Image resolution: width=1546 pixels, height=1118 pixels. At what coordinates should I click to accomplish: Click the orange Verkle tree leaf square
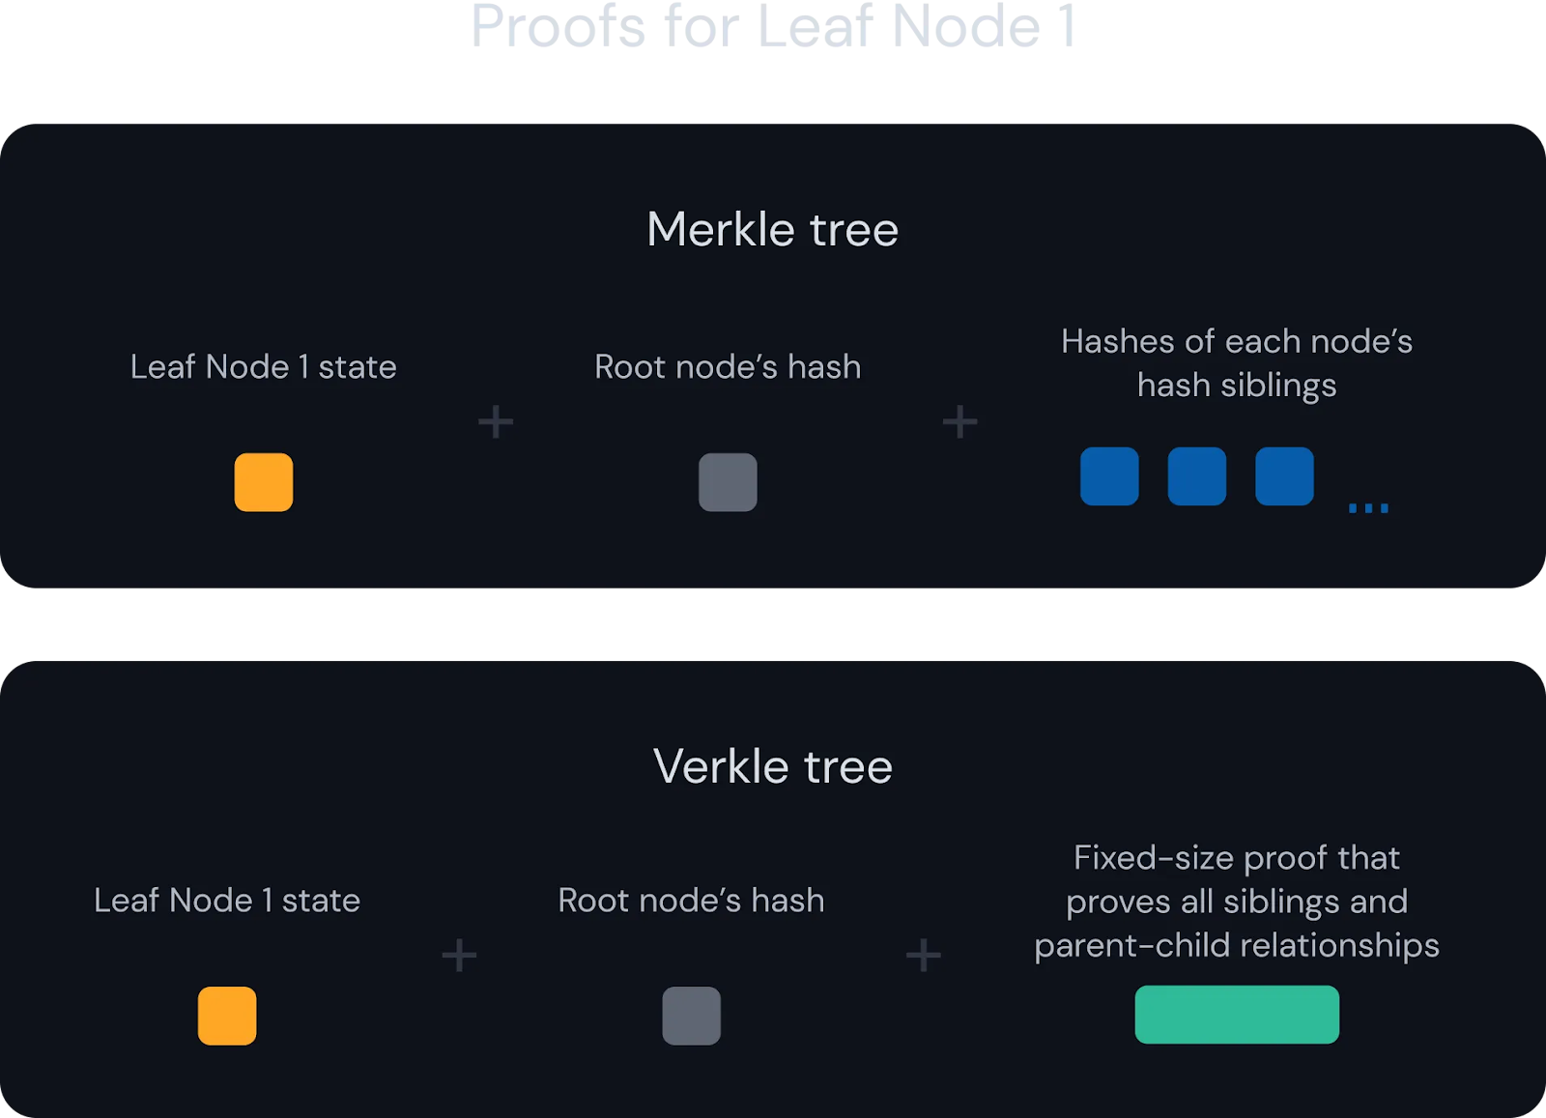[x=227, y=1016]
